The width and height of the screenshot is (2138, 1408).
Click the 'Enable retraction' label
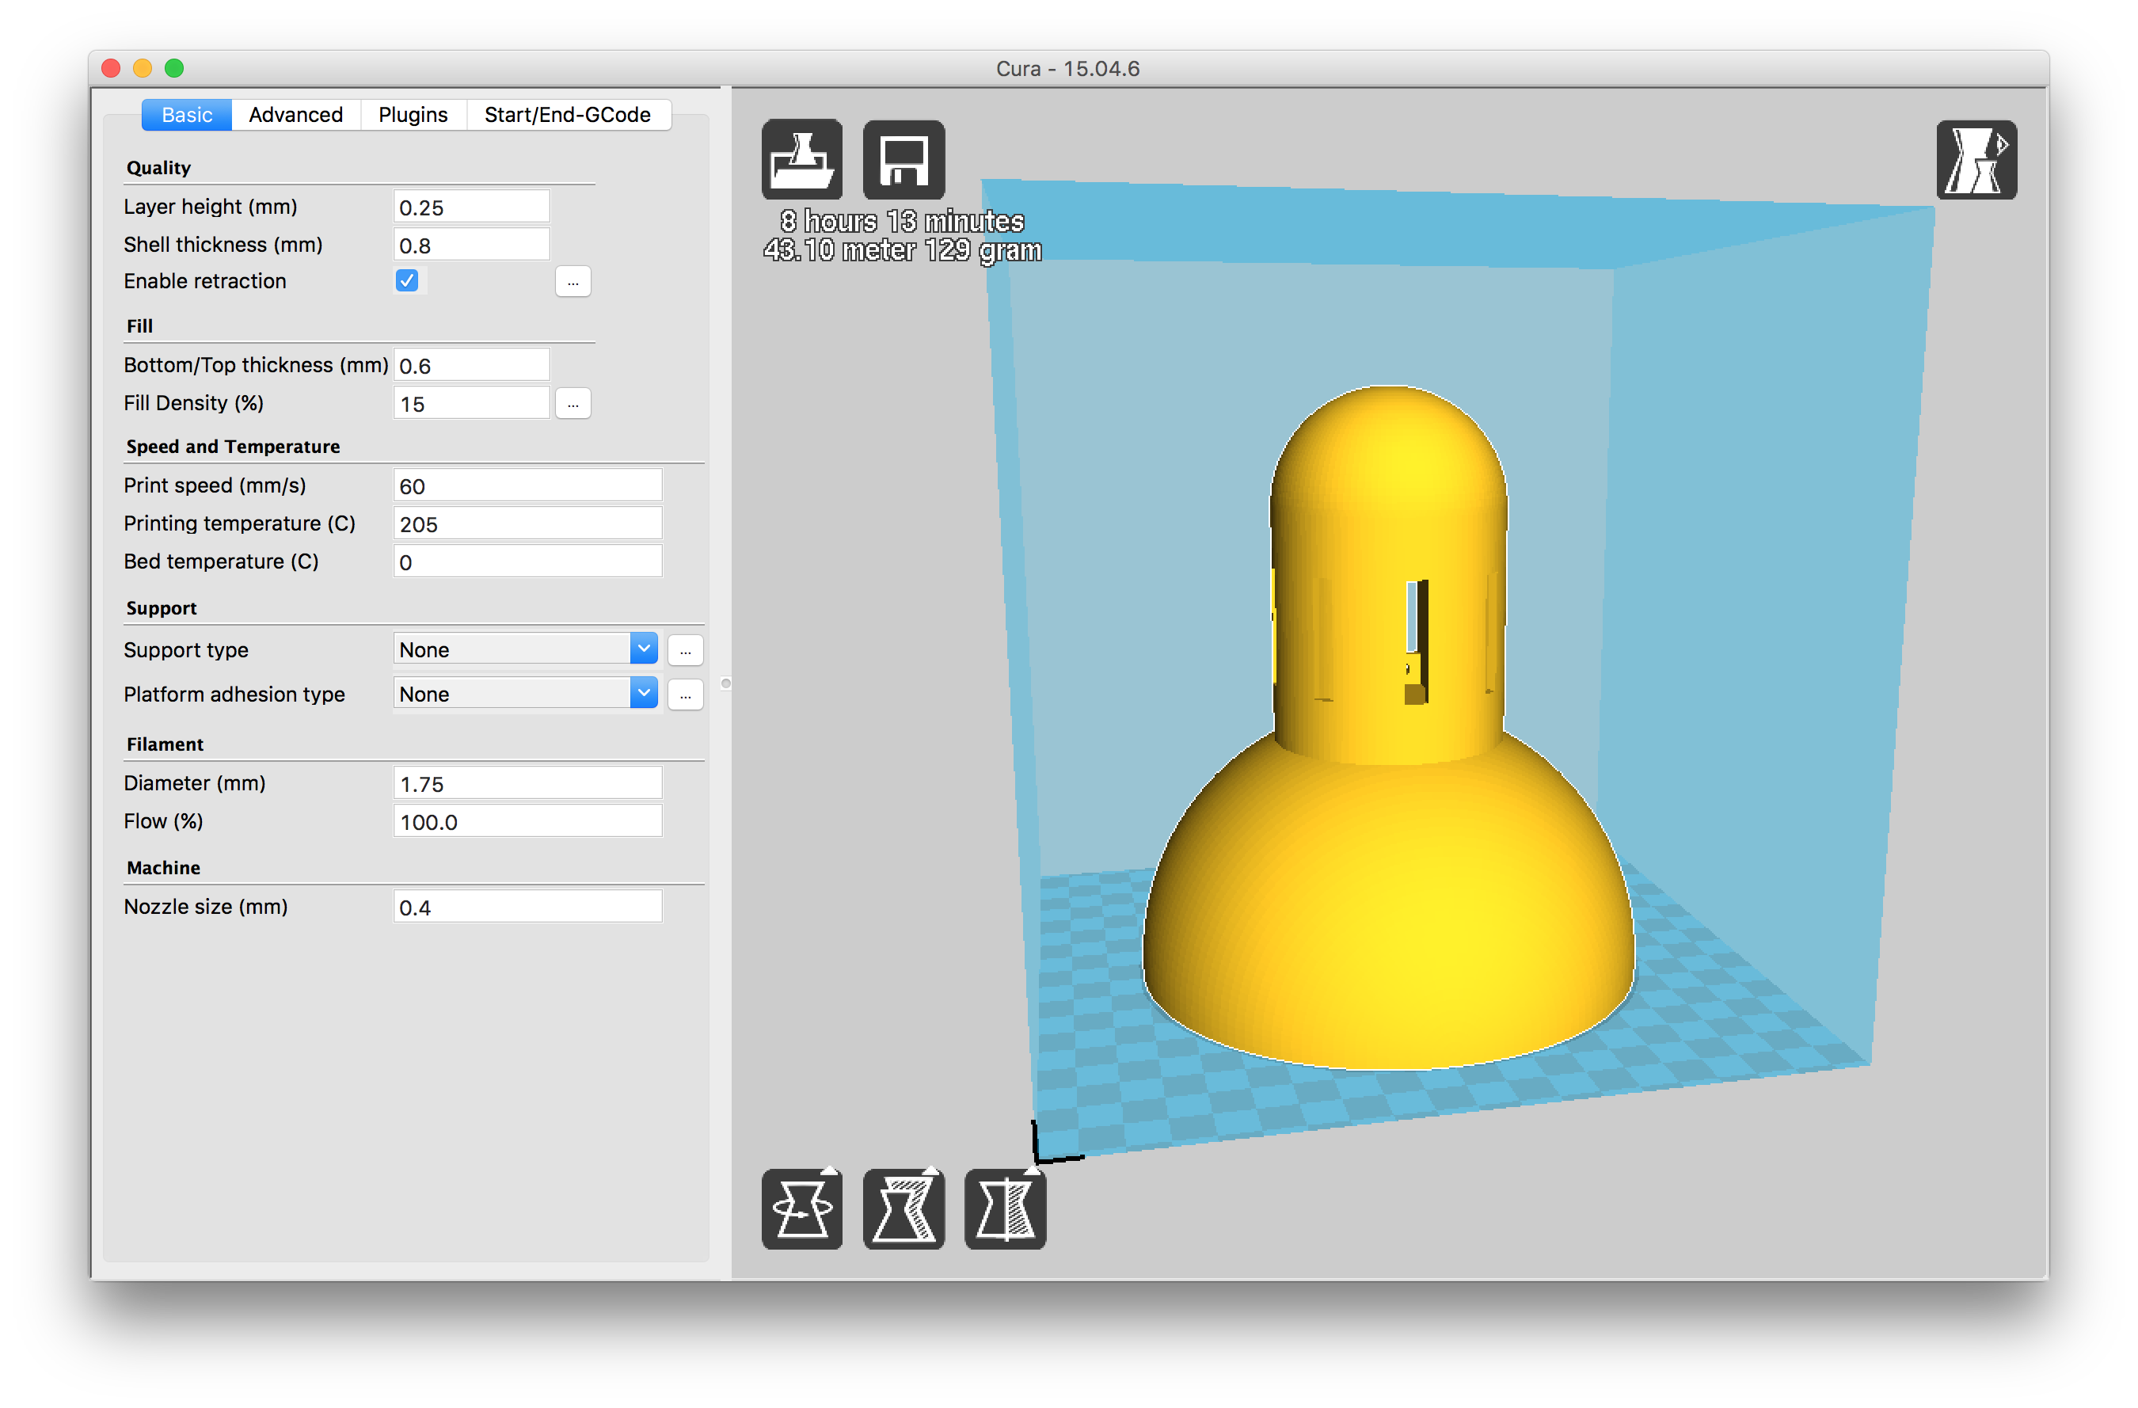point(205,281)
